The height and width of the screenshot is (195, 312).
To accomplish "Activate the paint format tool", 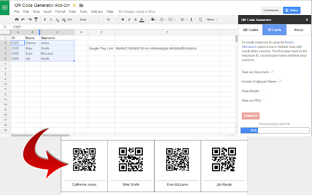I will coord(36,19).
